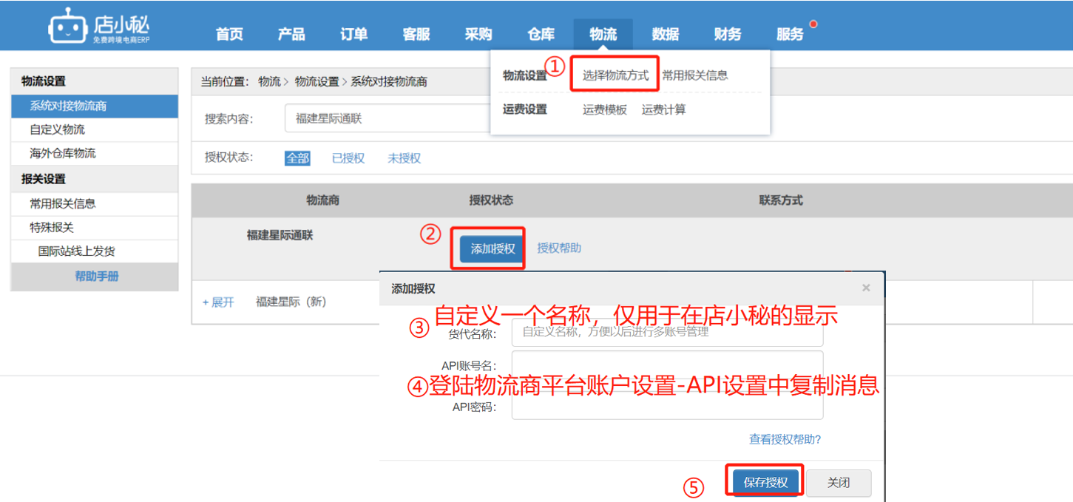Click the 货代名称 input field
The image size is (1073, 502).
[667, 332]
